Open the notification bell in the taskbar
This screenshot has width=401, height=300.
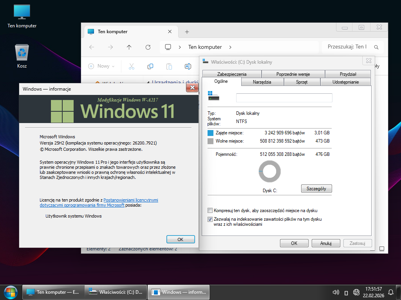point(391,292)
